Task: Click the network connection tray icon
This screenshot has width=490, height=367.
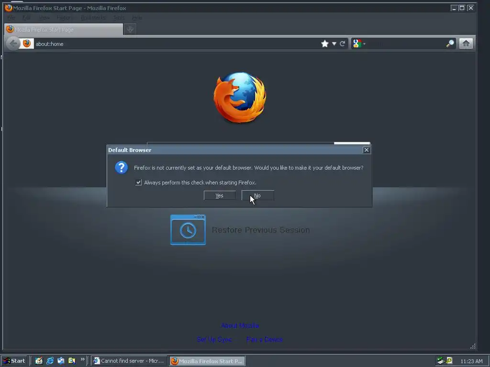Action: [441, 361]
